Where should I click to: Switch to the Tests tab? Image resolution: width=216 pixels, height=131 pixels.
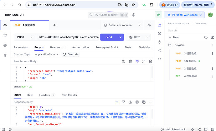128,47
